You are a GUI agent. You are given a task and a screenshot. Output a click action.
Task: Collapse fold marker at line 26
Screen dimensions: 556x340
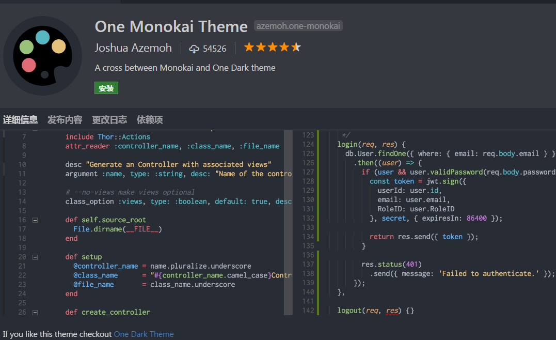pos(35,312)
